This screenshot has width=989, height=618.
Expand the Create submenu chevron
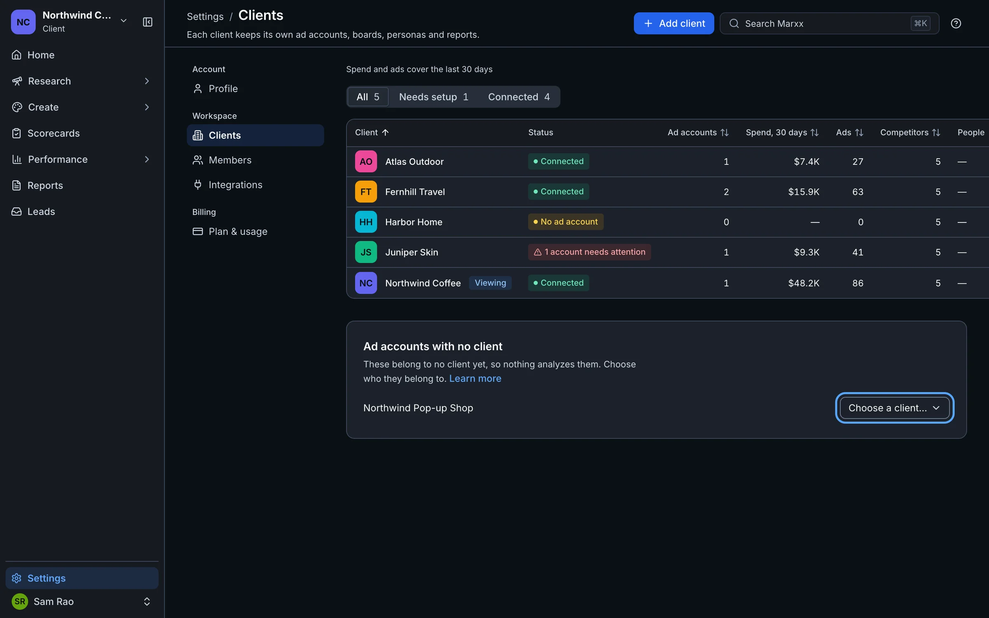[147, 107]
